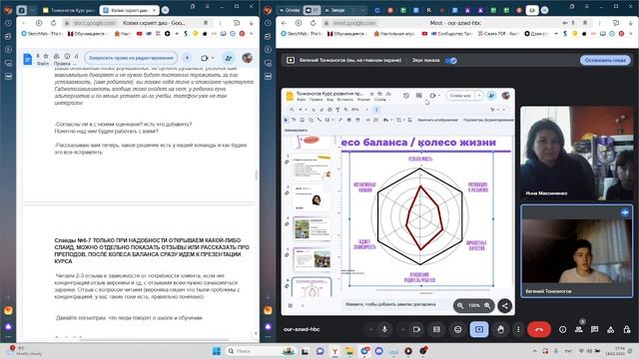Image resolution: width=639 pixels, height=359 pixels.
Task: Open the View menu in Slides
Action: tap(329, 100)
